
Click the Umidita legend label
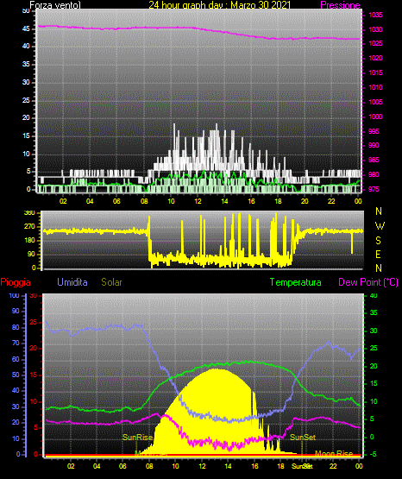point(72,282)
